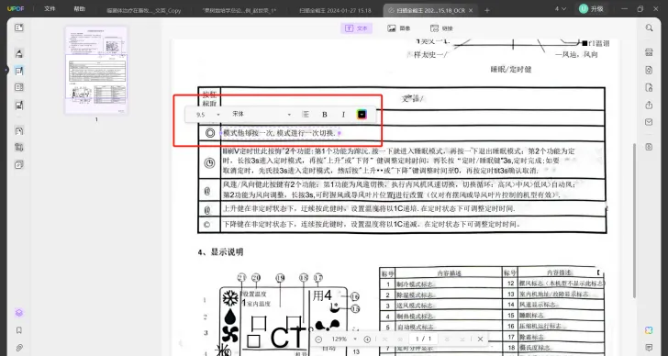Open the reader mode icon in left sidebar
Image resolution: width=668 pixels, height=356 pixels.
[18, 28]
